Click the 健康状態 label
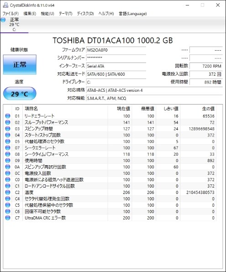Viewport: 226px width, 272px height. click(19, 50)
